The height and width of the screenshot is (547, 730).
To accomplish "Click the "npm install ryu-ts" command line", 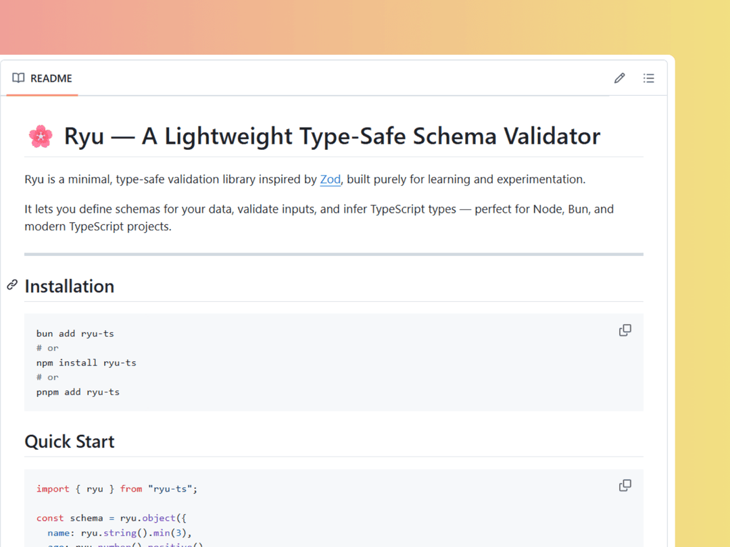I will [87, 363].
